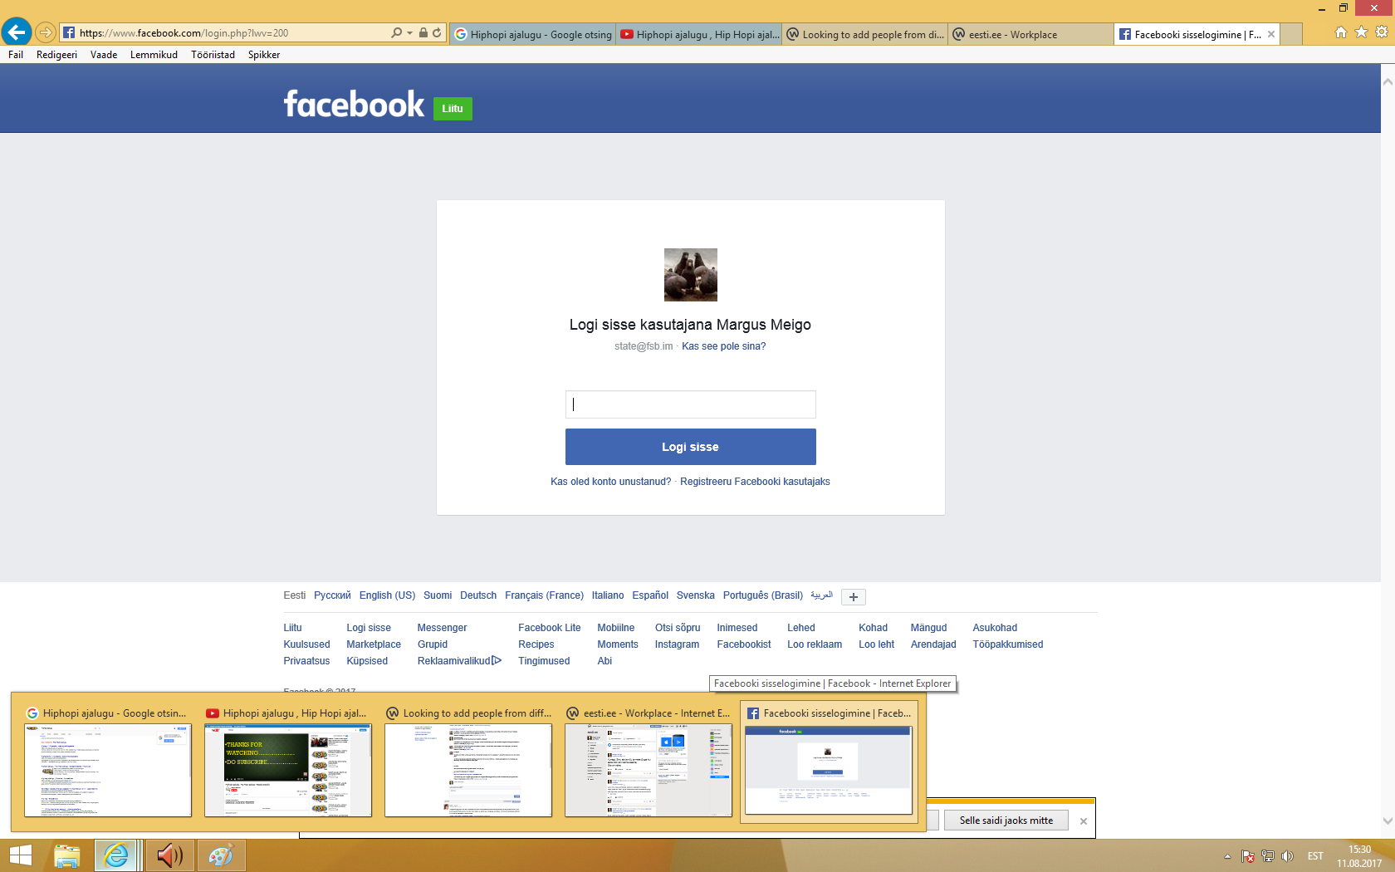The image size is (1395, 872).
Task: Click Internet Explorer taskbar icon
Action: tap(116, 855)
